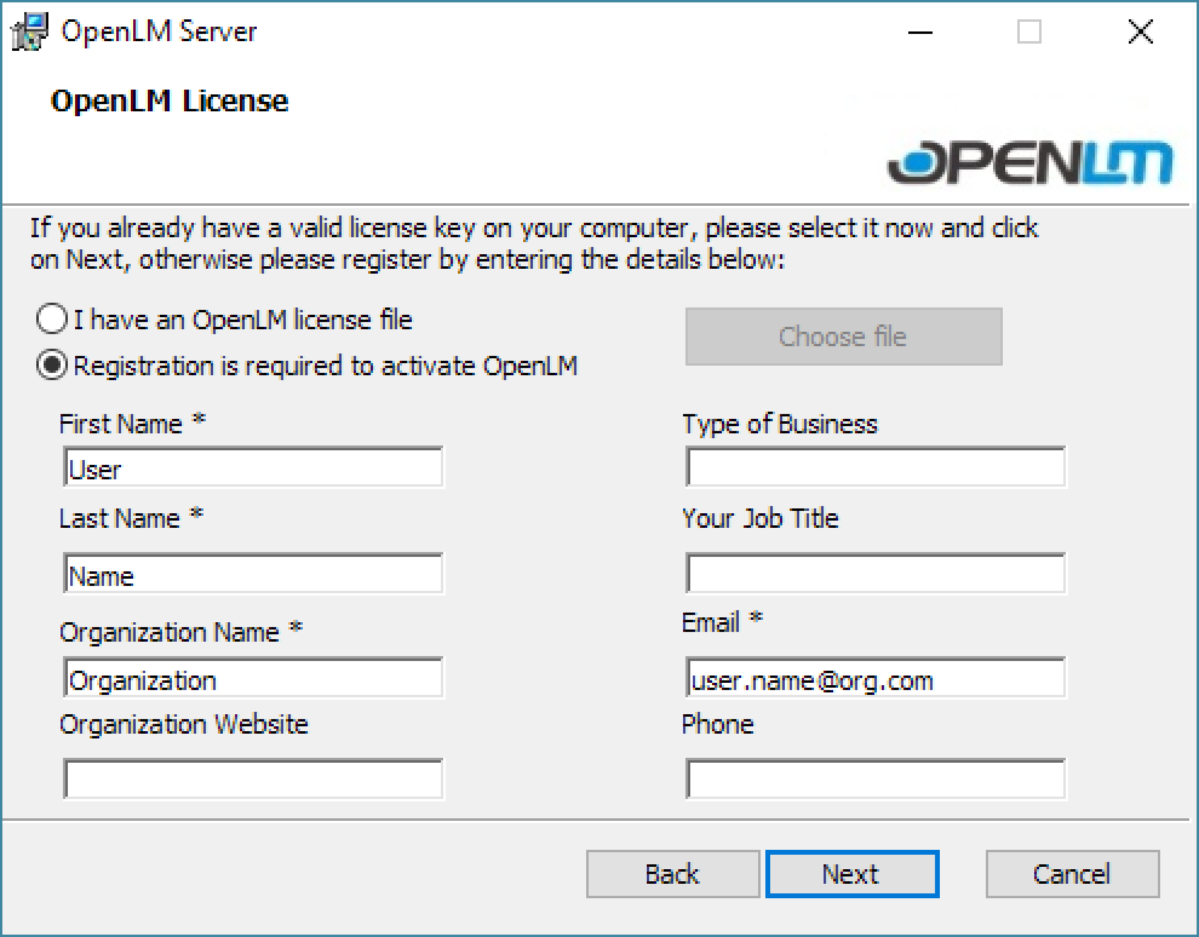The image size is (1199, 937).
Task: Focus the Last Name text box
Action: [x=253, y=573]
